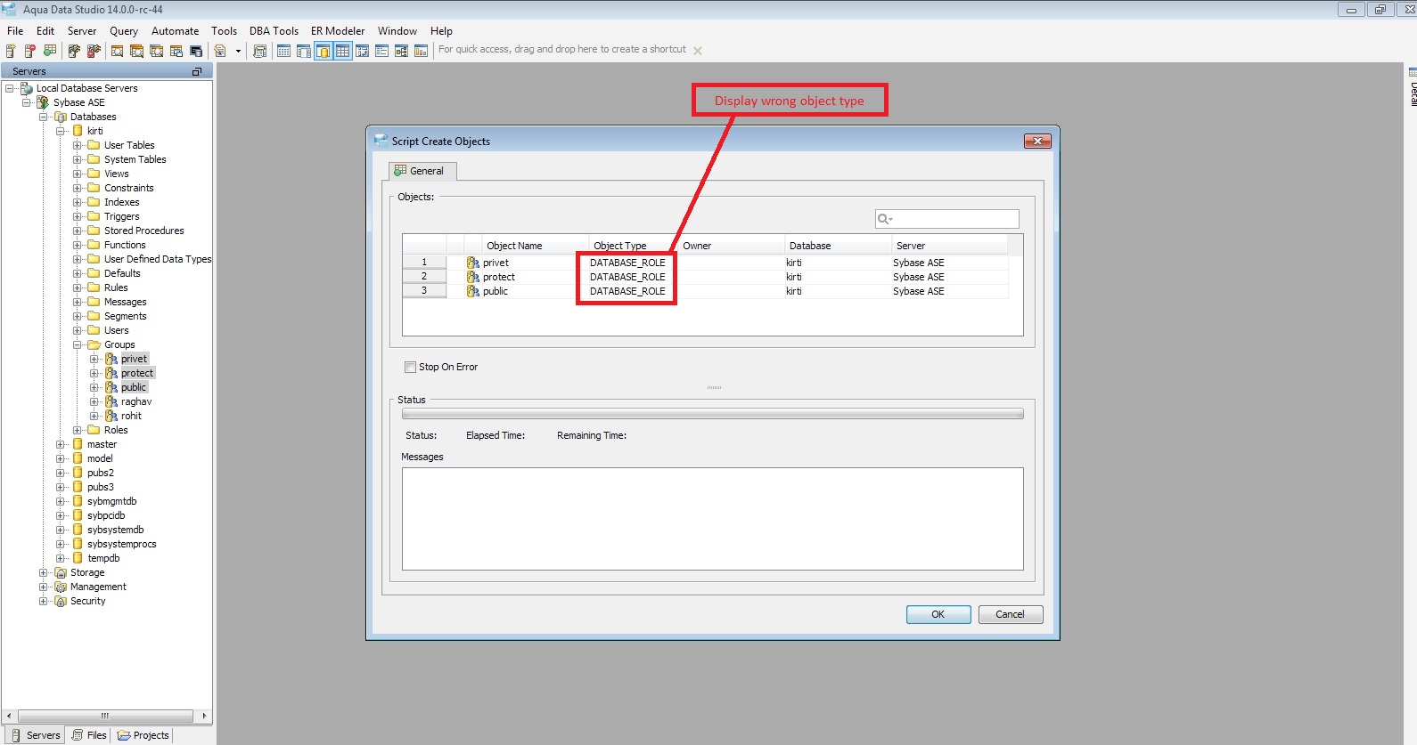Click the protect row icon in the Objects table
Image resolution: width=1417 pixels, height=745 pixels.
[473, 277]
